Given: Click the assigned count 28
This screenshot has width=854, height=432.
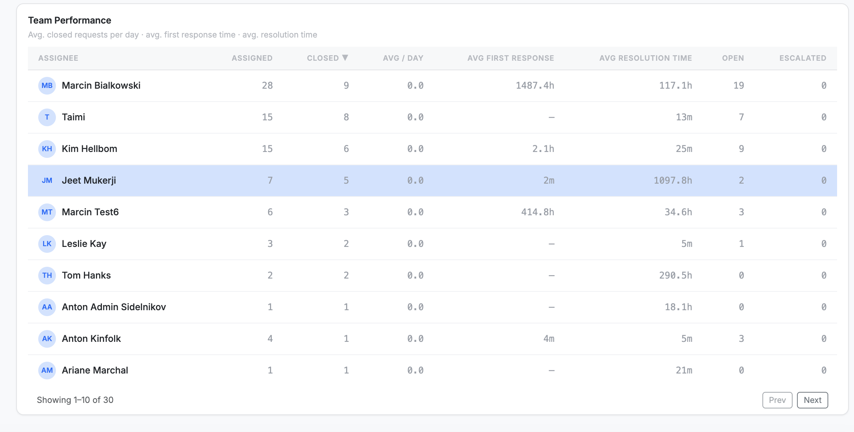Looking at the screenshot, I should (267, 85).
